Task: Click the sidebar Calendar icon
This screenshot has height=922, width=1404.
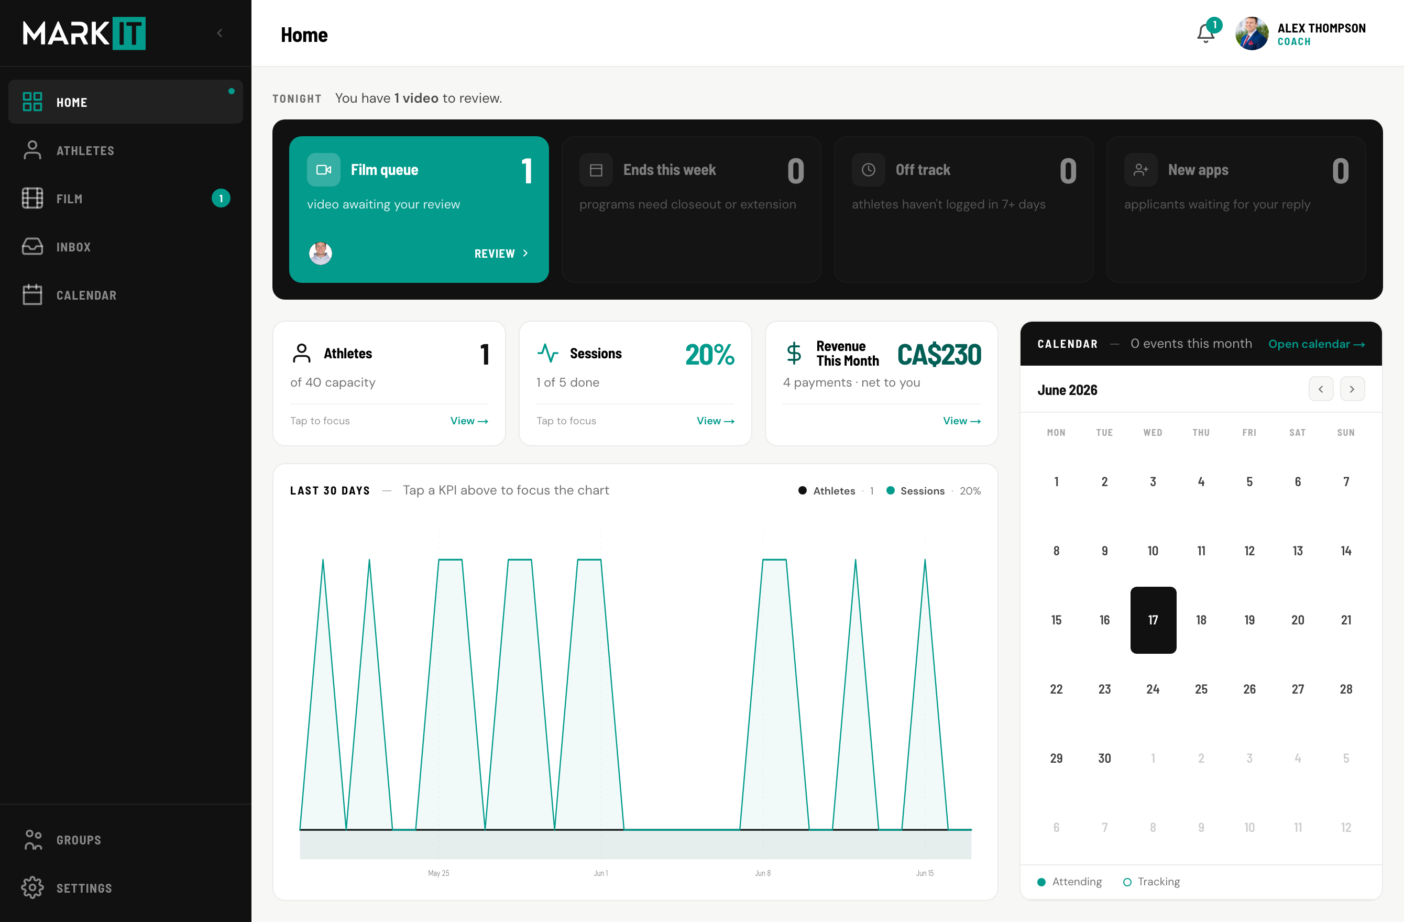Action: [x=32, y=295]
